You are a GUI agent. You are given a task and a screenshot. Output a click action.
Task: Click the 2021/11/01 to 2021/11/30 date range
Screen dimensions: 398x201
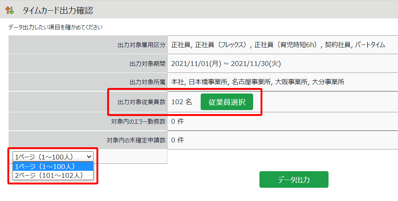(226, 64)
